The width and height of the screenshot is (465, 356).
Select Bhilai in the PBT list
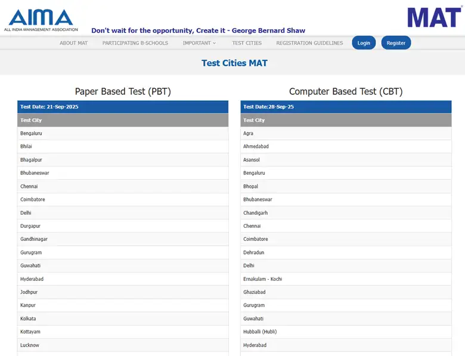click(123, 147)
